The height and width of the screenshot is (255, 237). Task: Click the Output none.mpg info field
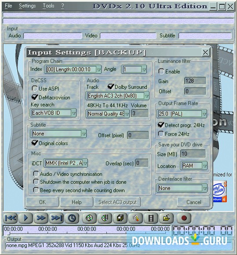(118, 246)
